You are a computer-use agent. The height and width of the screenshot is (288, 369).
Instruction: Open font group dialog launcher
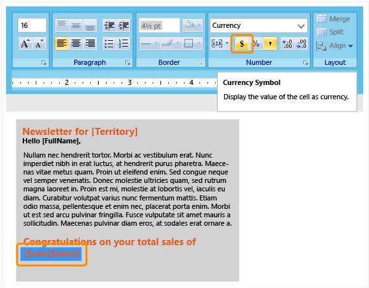coord(44,63)
